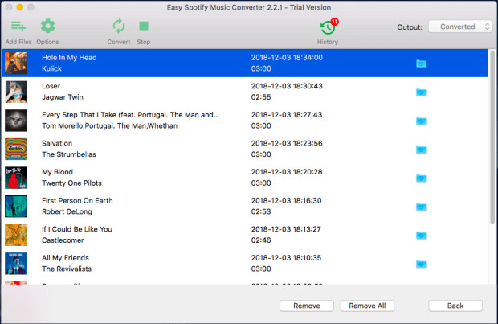
Task: Click artist name The Strumbellas
Action: [x=69, y=154]
